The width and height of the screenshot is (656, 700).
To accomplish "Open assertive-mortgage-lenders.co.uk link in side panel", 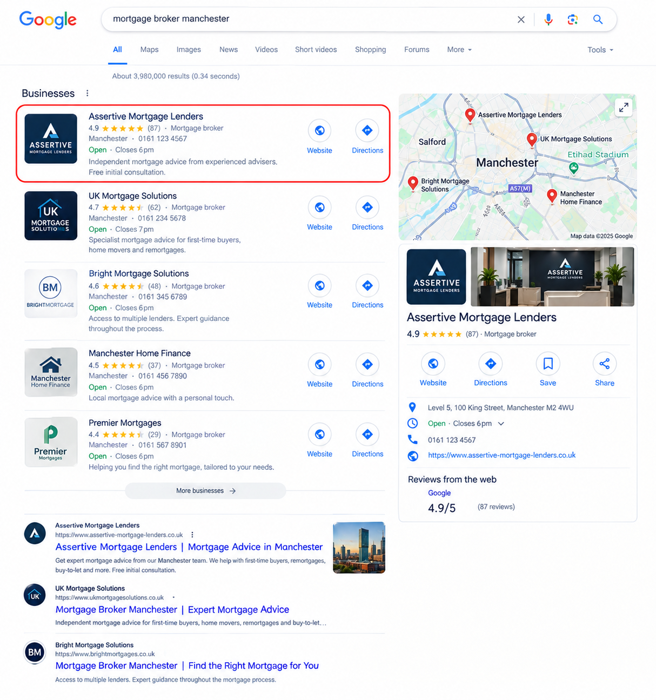I will 501,455.
